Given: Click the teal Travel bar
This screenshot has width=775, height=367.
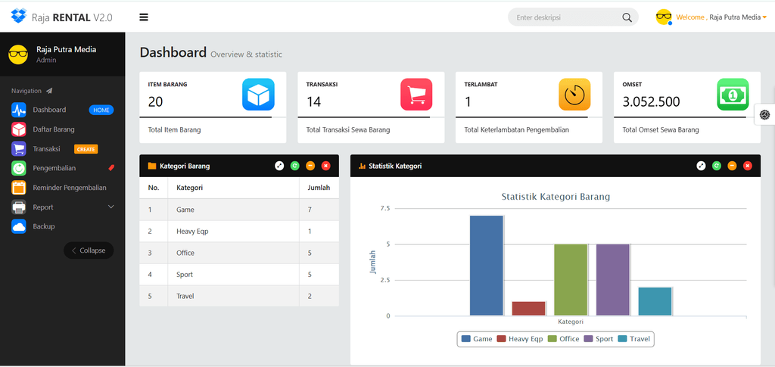Looking at the screenshot, I should pyautogui.click(x=655, y=301).
